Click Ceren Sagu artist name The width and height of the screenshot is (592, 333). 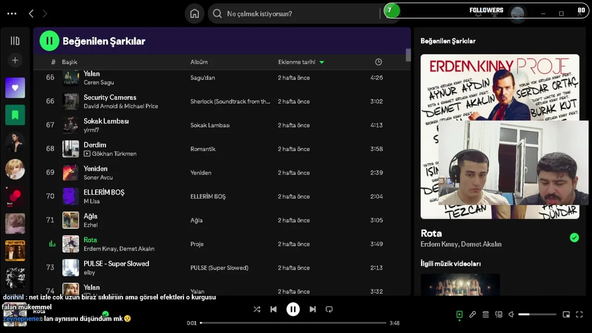99,82
